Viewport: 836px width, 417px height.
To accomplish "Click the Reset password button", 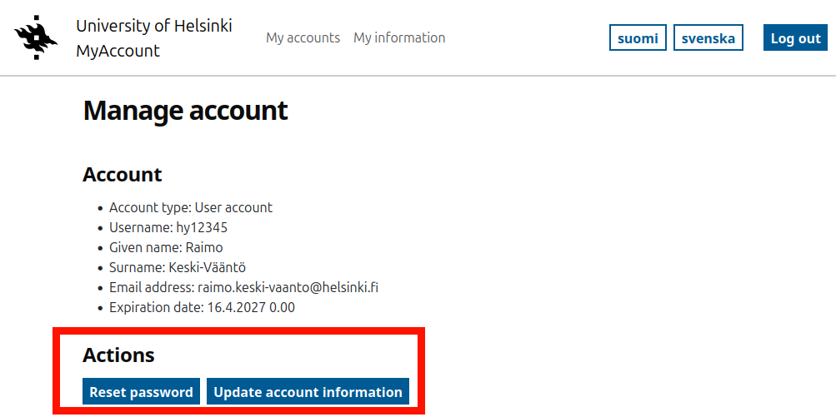I will [x=141, y=392].
